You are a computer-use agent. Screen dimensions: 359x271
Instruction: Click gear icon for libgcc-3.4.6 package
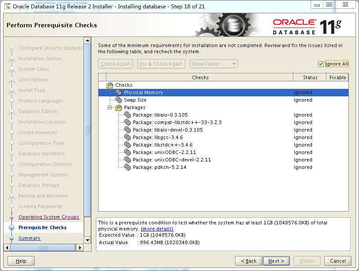point(127,137)
